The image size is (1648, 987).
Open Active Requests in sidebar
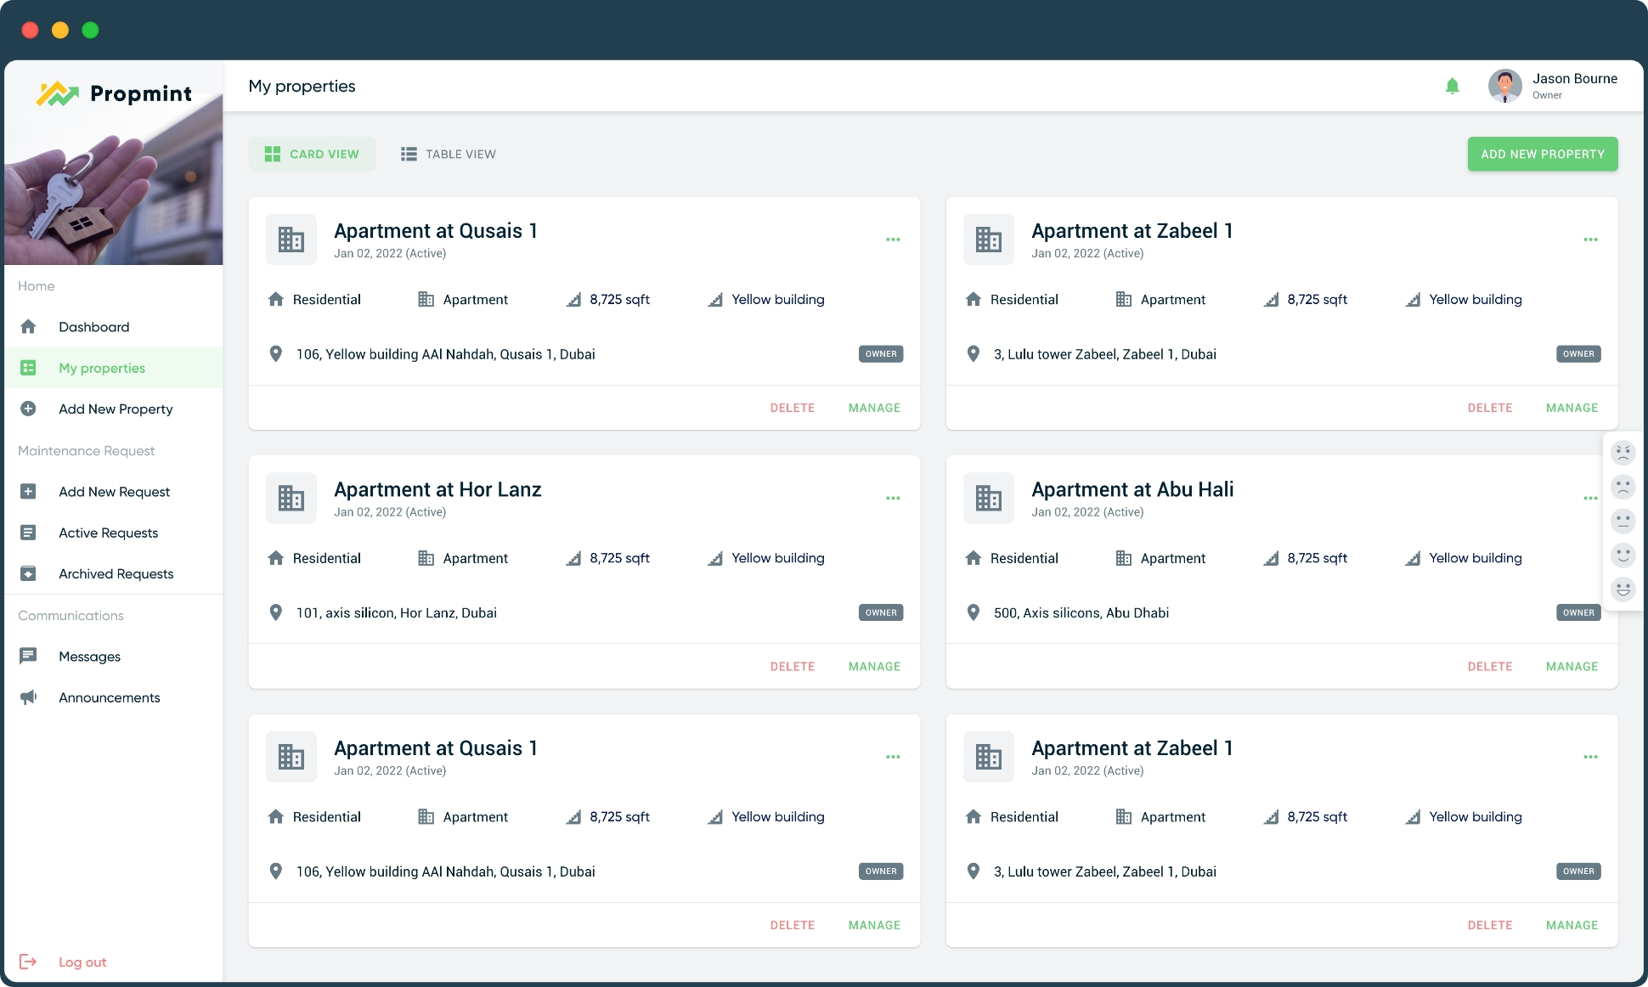pos(108,533)
